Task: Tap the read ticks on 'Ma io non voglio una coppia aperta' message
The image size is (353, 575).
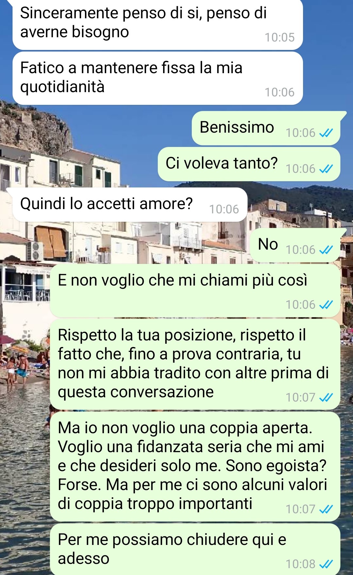Action: pos(326,509)
